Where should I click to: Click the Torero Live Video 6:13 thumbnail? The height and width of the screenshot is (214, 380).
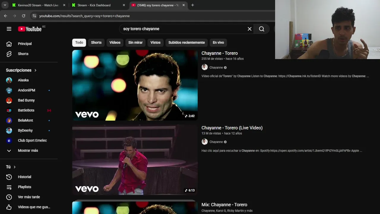[135, 160]
